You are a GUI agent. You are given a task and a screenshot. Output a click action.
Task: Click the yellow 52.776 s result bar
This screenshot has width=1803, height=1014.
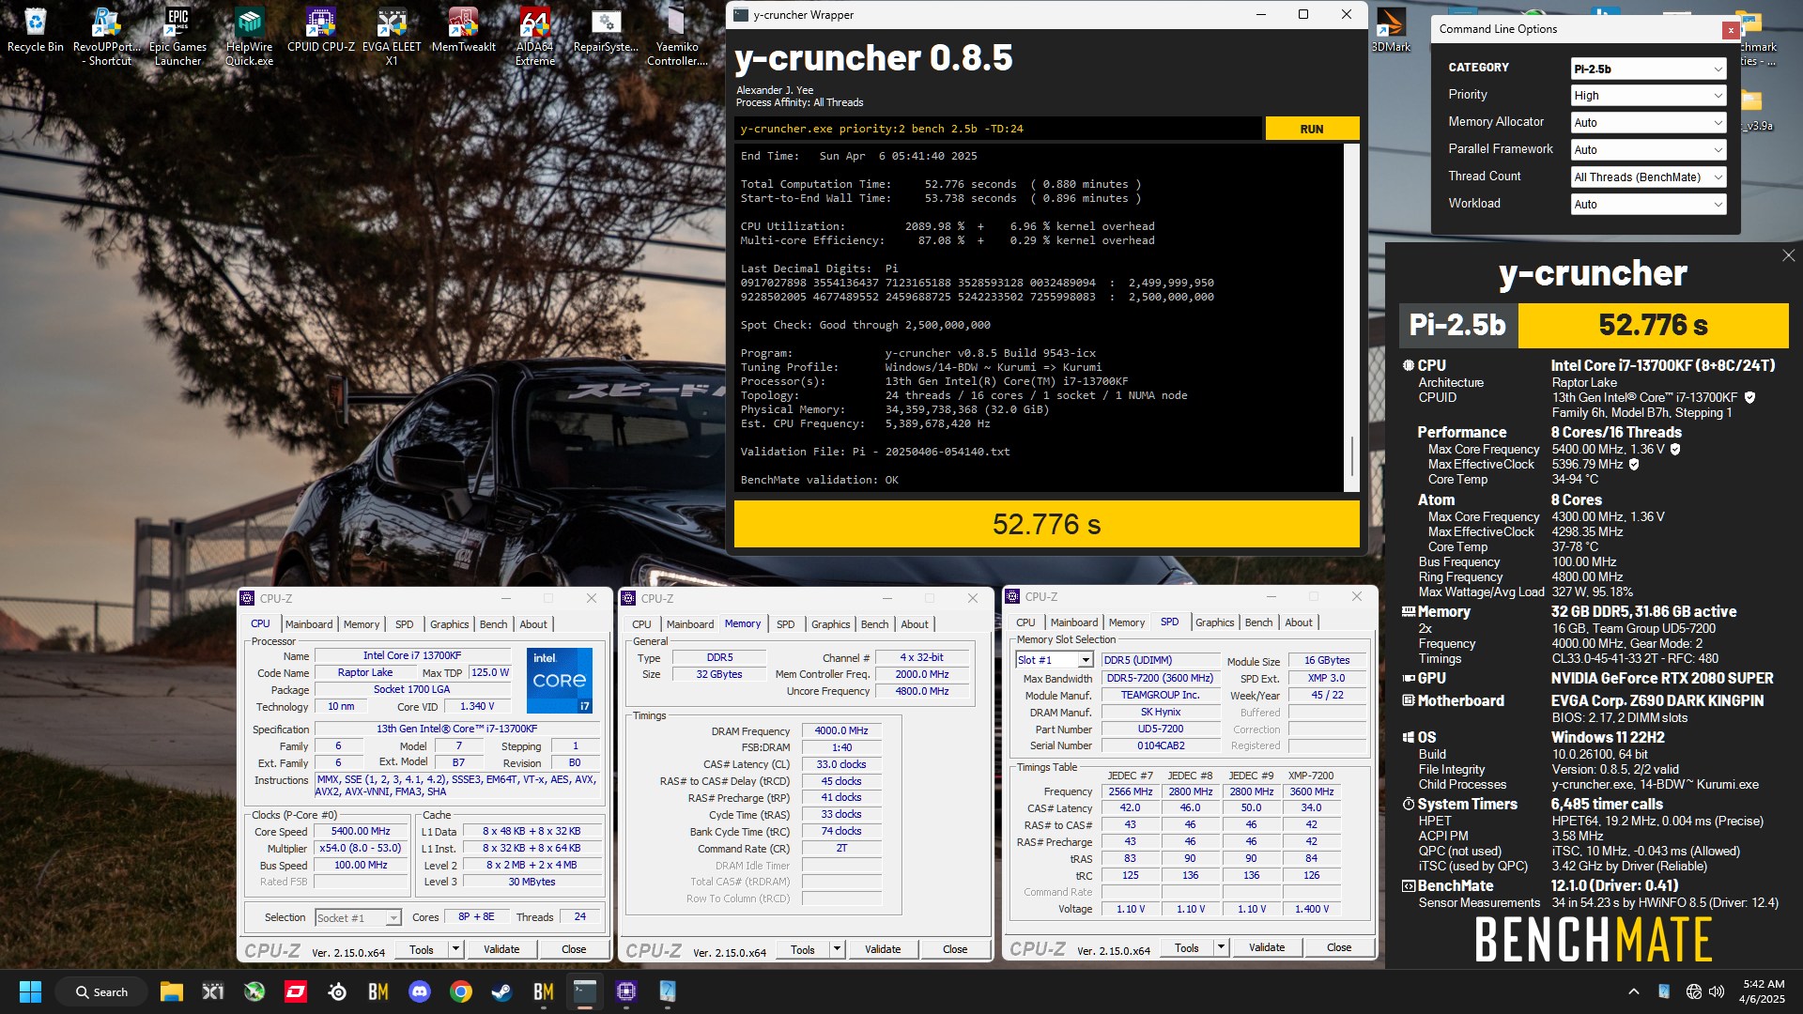[x=1047, y=524]
